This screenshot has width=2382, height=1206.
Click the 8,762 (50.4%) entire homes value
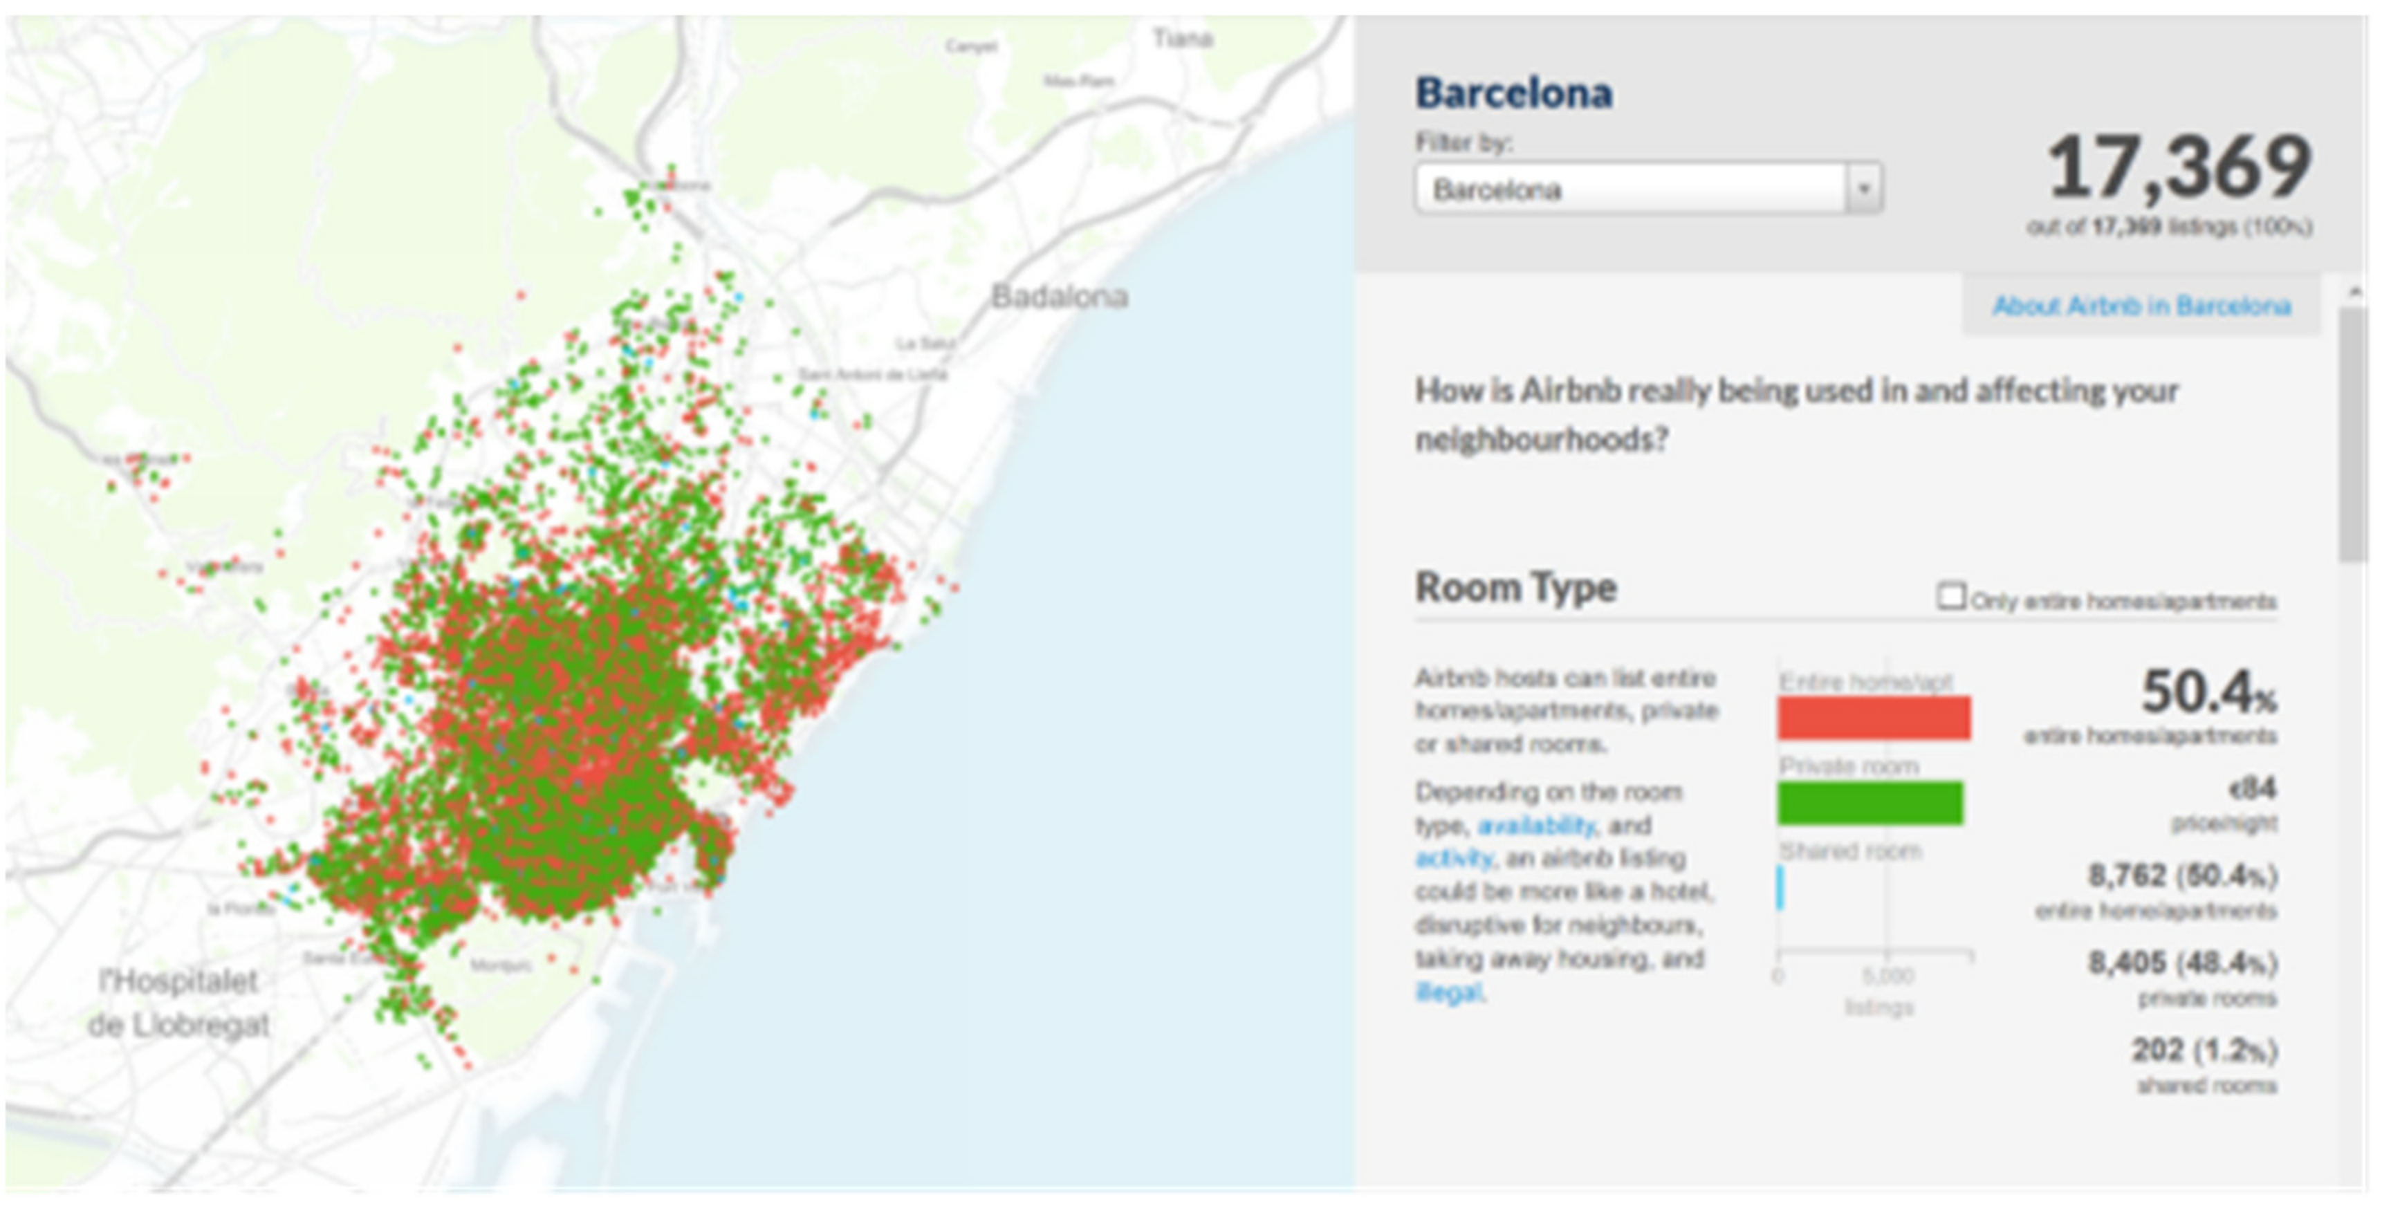2182,875
